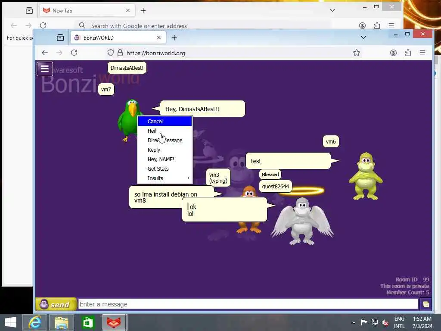Expand the Insults submenu arrow
Screen dimensions: 441x331
click(188, 178)
